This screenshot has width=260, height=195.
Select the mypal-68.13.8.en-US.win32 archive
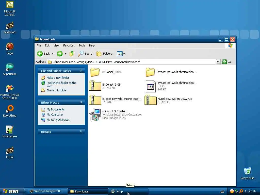(168, 100)
